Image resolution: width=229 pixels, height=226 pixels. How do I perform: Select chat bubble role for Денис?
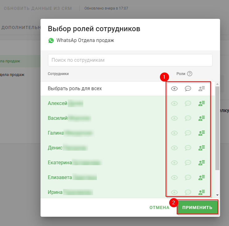(x=188, y=148)
